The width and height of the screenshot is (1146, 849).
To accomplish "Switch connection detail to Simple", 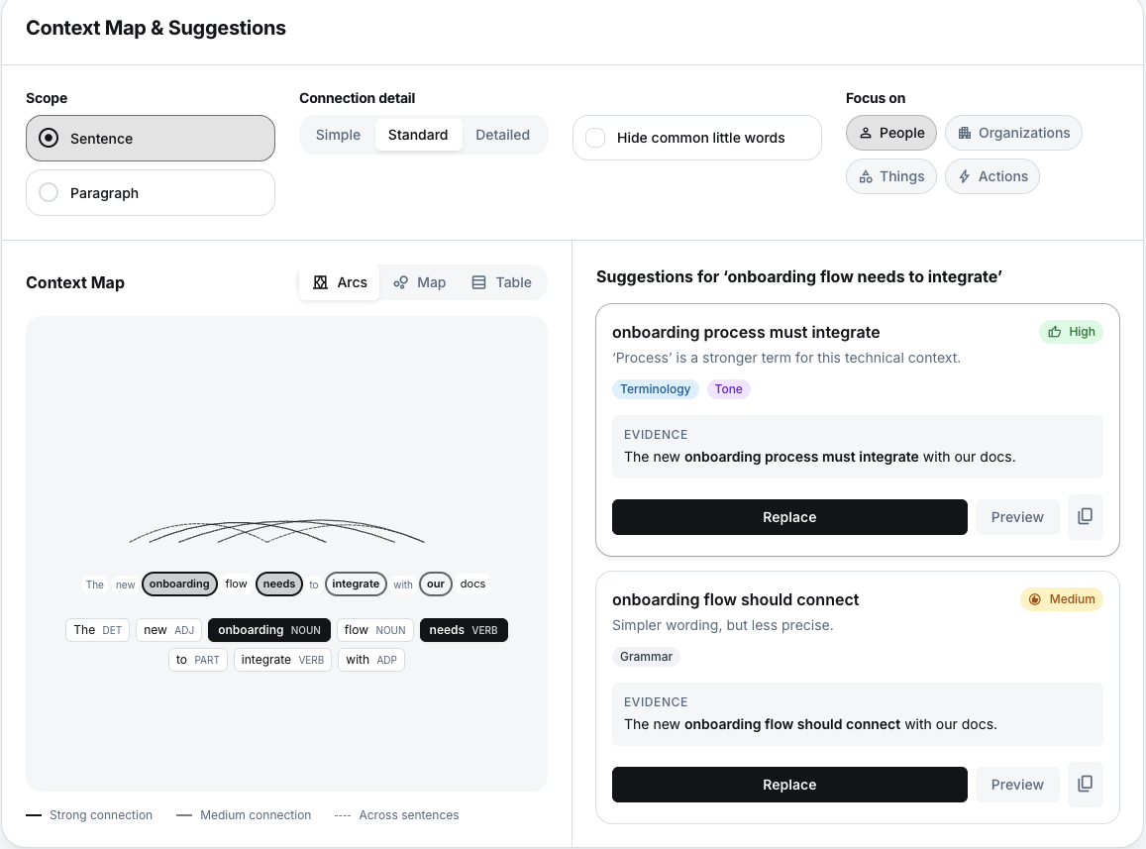I will pyautogui.click(x=338, y=134).
